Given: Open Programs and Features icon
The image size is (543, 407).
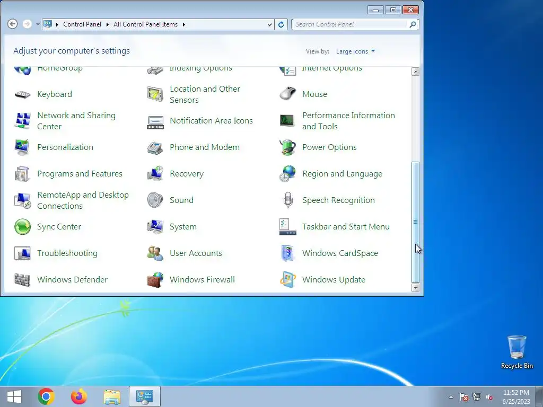Looking at the screenshot, I should [x=22, y=174].
